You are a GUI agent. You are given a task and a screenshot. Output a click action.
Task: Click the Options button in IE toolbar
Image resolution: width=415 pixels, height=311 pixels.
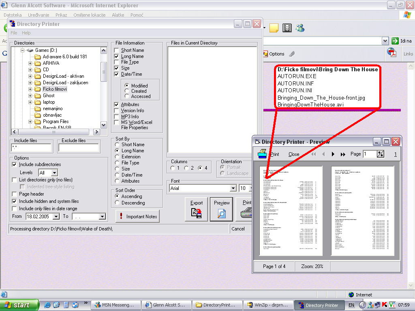pos(274,54)
